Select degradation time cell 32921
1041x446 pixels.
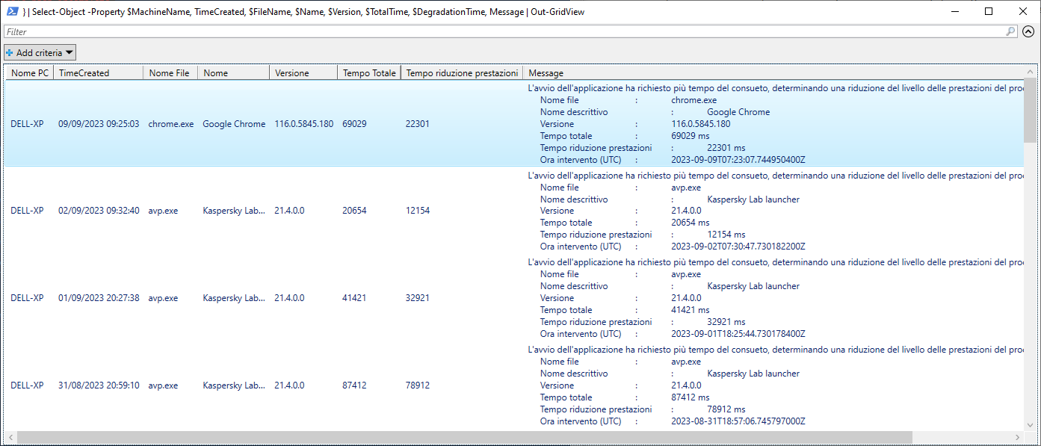tap(418, 298)
